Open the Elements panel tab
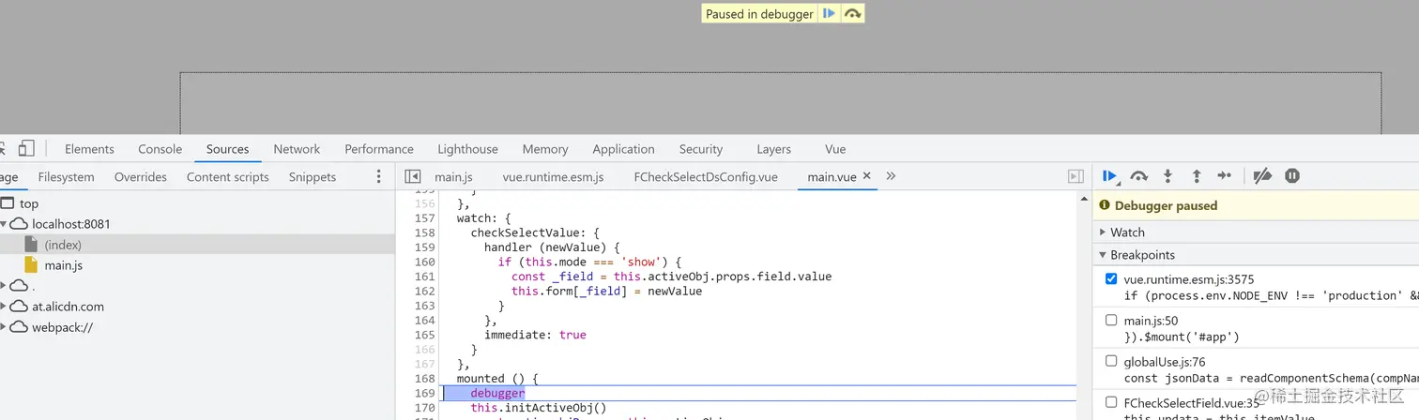The height and width of the screenshot is (420, 1419). [x=89, y=149]
